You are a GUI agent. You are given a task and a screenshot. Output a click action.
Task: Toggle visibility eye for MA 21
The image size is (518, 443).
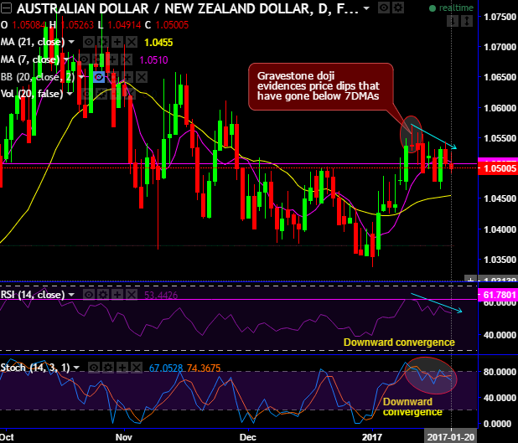pos(88,42)
